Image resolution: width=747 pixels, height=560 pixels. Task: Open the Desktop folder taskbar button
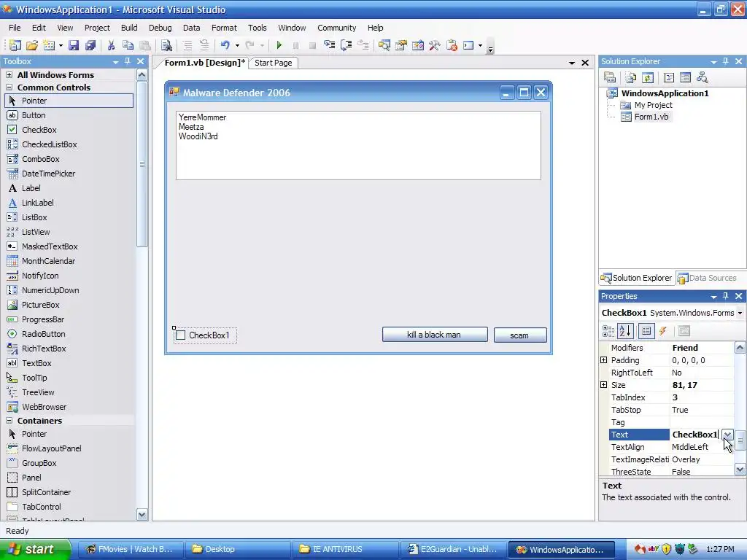236,550
